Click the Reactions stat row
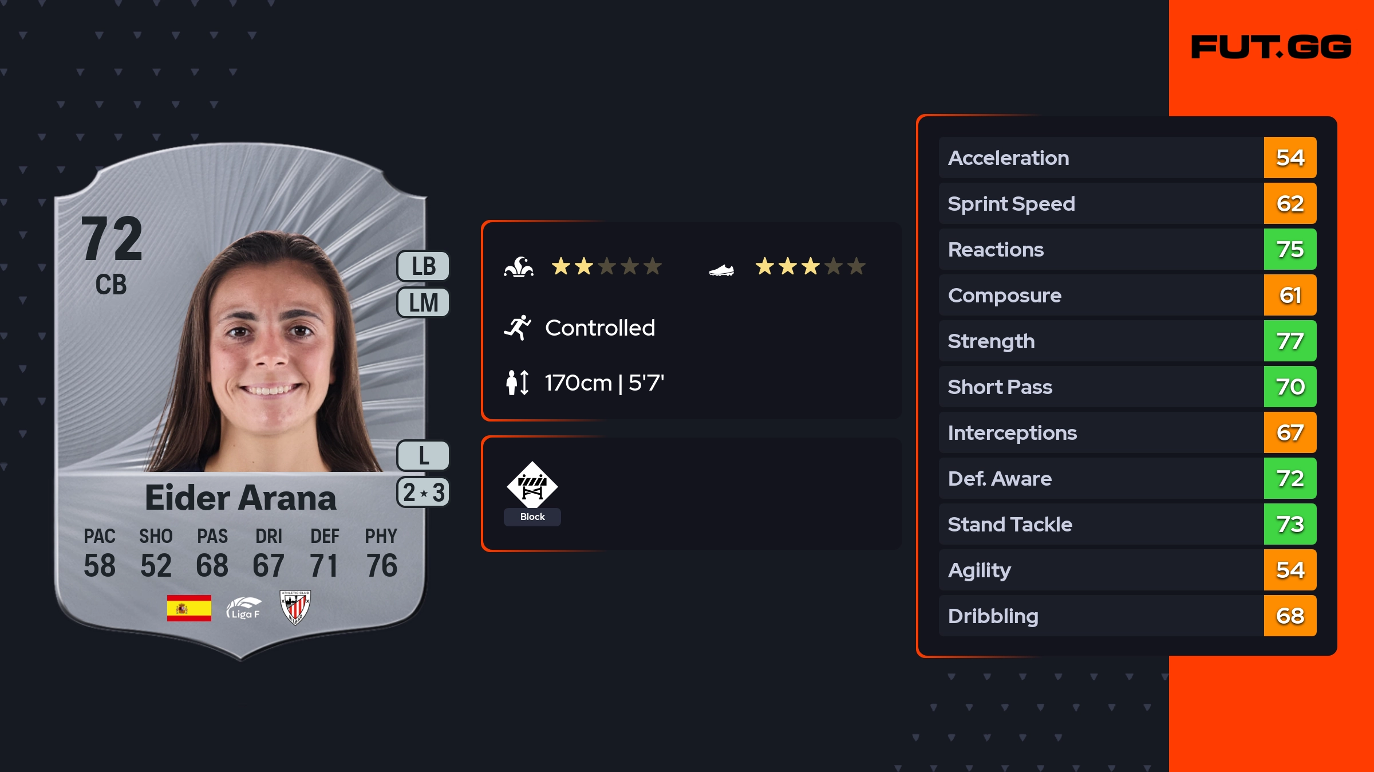This screenshot has width=1374, height=772. [x=1099, y=249]
